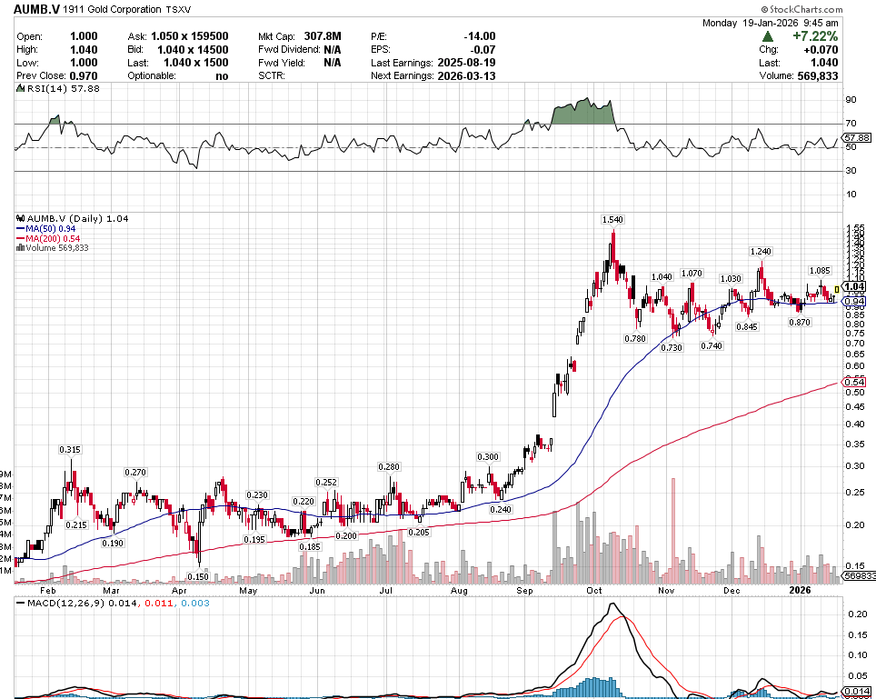The width and height of the screenshot is (876, 699).
Task: Click the Oct label on the date axis
Action: click(x=595, y=590)
